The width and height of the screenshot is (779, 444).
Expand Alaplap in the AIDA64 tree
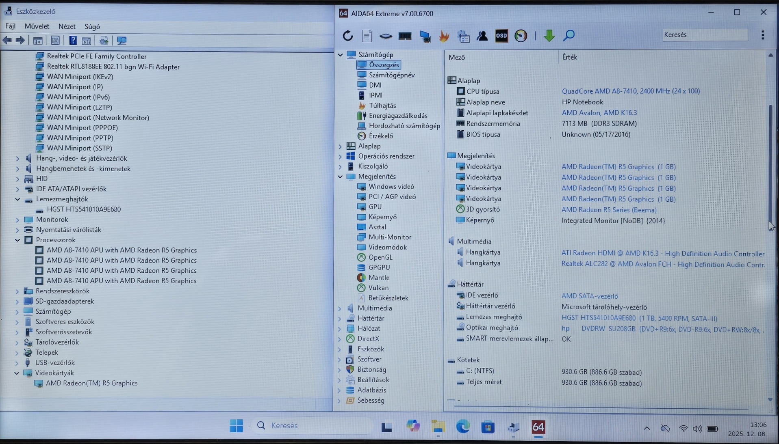(x=340, y=146)
